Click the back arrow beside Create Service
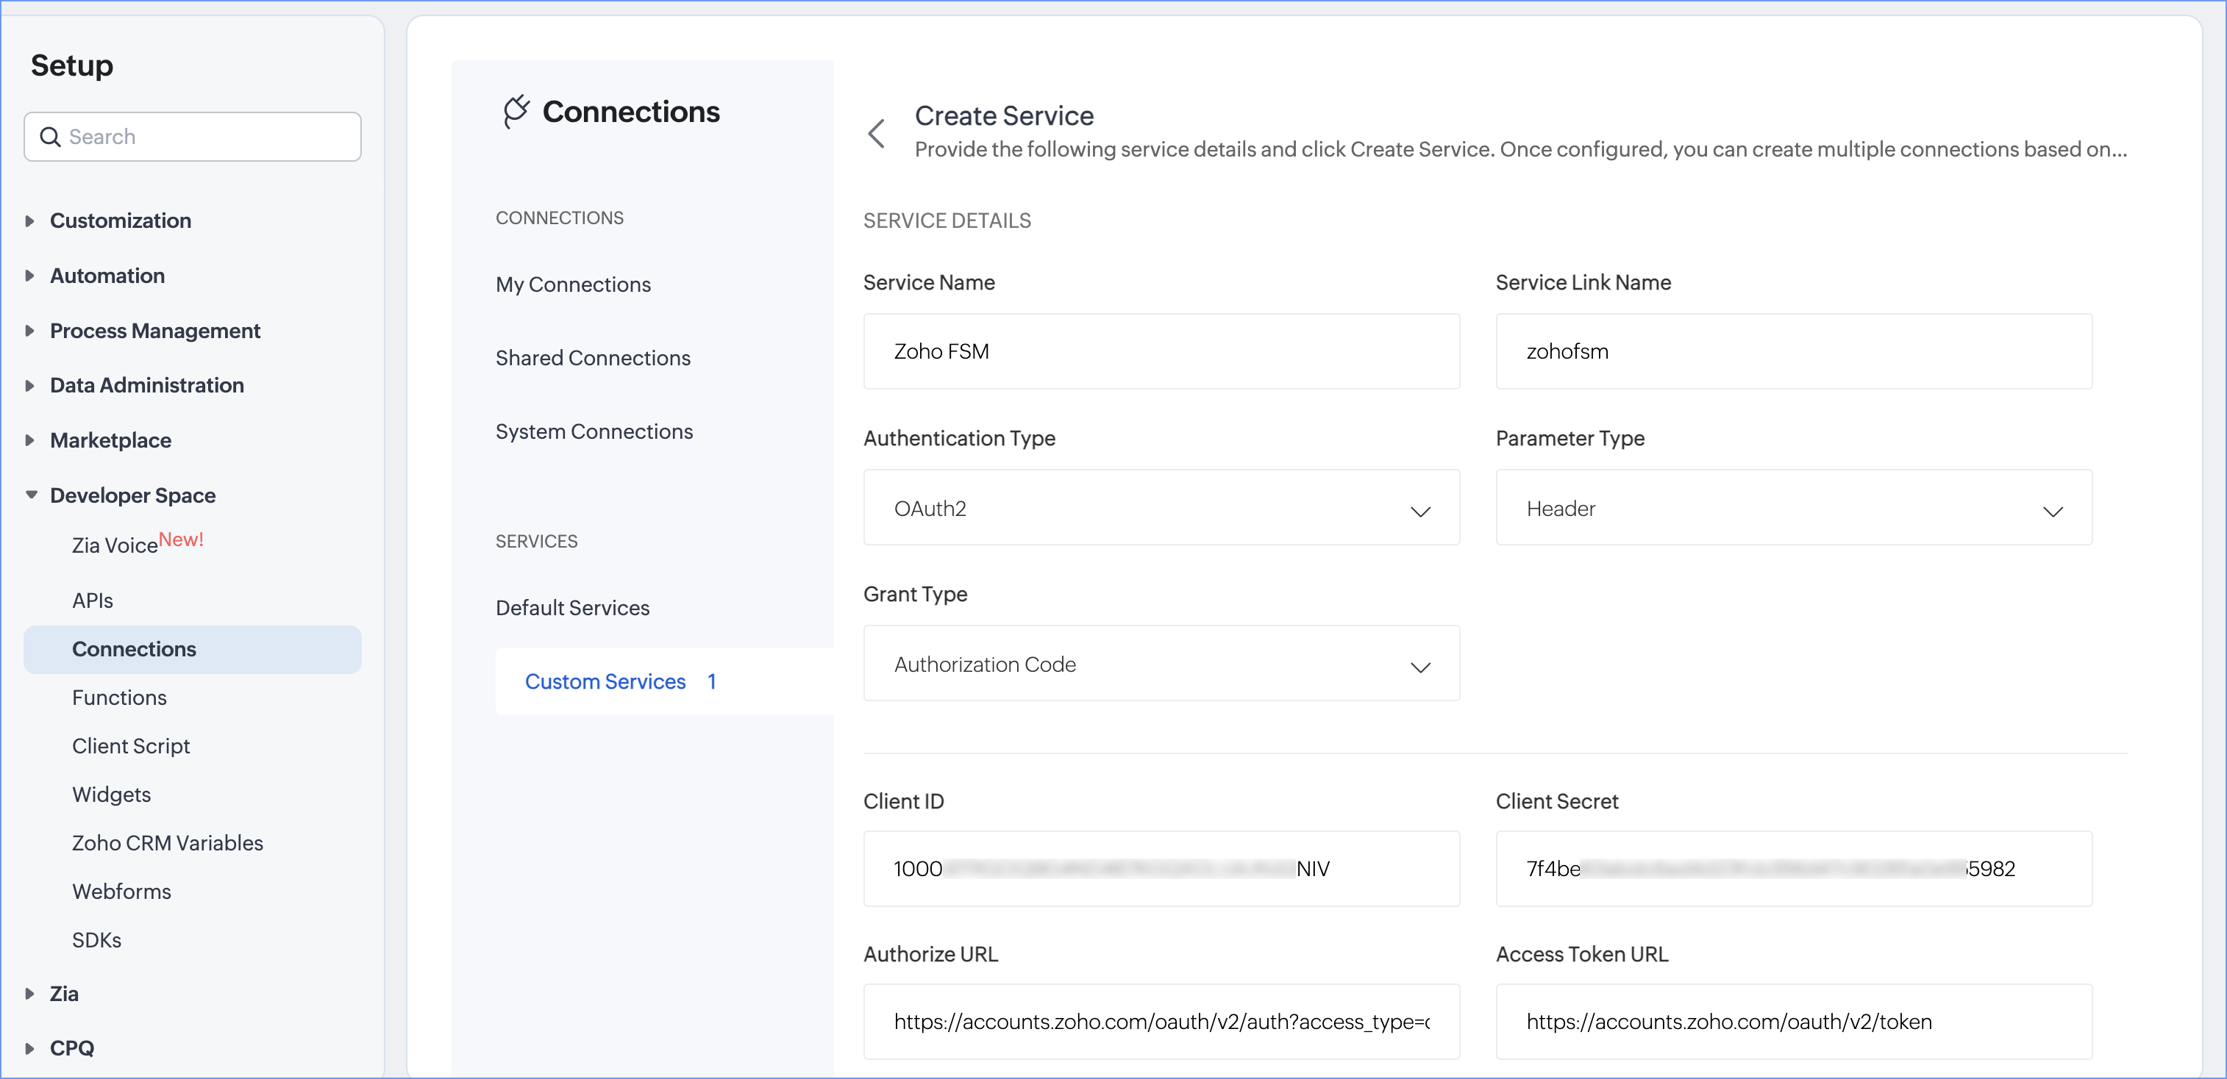The height and width of the screenshot is (1079, 2227). pos(876,134)
